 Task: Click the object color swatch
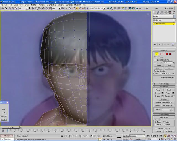(x=174, y=16)
